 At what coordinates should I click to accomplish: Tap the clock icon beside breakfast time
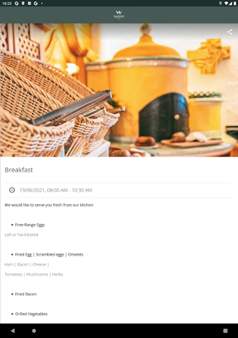pyautogui.click(x=12, y=190)
